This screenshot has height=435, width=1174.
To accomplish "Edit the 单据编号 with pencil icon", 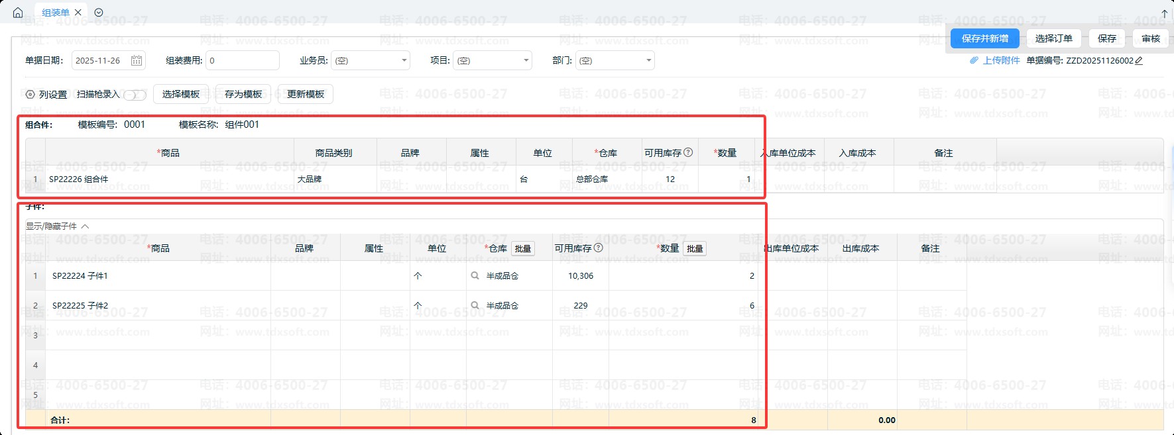I will click(1139, 60).
